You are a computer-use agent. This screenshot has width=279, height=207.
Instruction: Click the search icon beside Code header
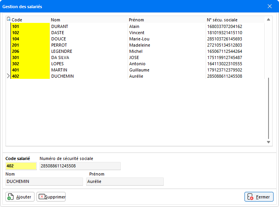(x=9, y=19)
